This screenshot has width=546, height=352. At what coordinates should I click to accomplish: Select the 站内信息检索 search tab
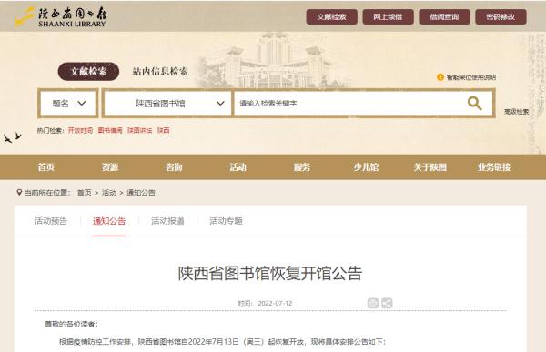click(160, 71)
